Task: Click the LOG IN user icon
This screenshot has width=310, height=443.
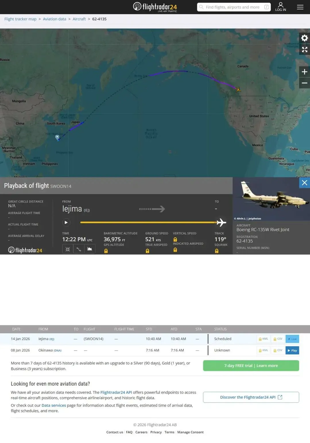Action: point(280,7)
